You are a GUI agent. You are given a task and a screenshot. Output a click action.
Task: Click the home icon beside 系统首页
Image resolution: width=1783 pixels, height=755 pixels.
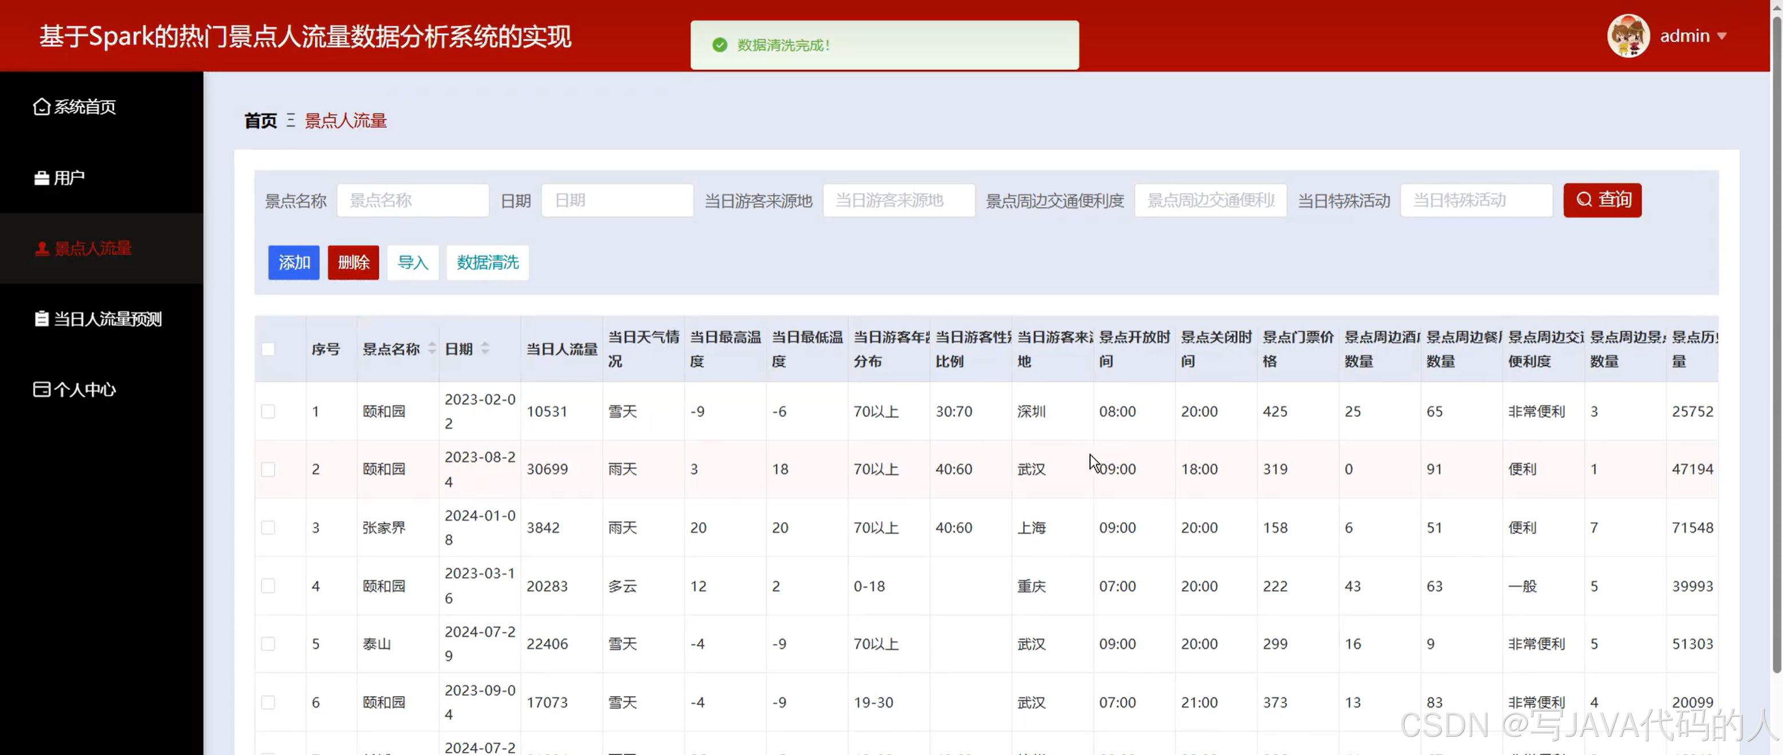pos(42,106)
